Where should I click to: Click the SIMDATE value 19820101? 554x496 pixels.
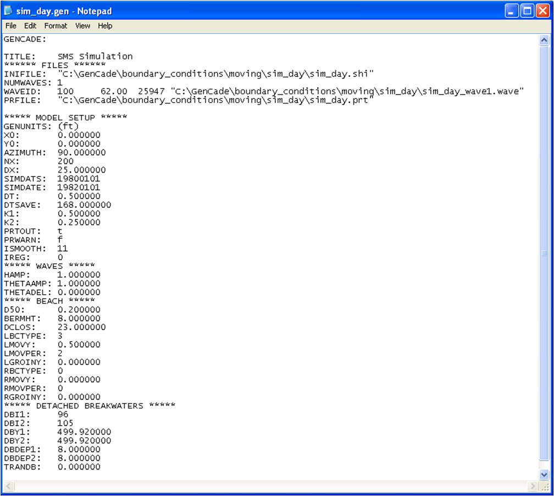79,188
